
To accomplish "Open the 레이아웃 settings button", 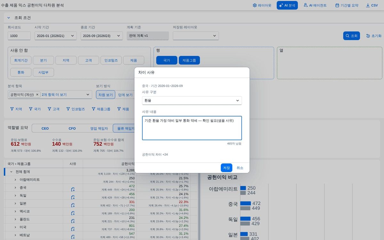I will pyautogui.click(x=262, y=5).
